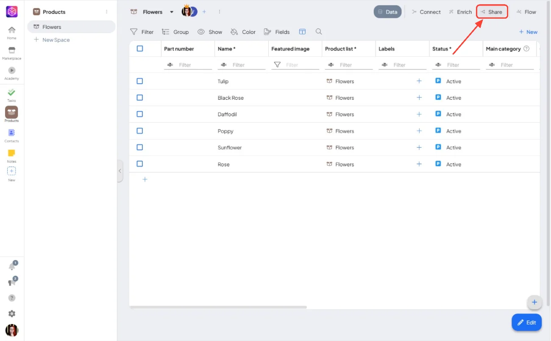Switch to the Enrich tab
The width and height of the screenshot is (551, 341).
pos(460,12)
